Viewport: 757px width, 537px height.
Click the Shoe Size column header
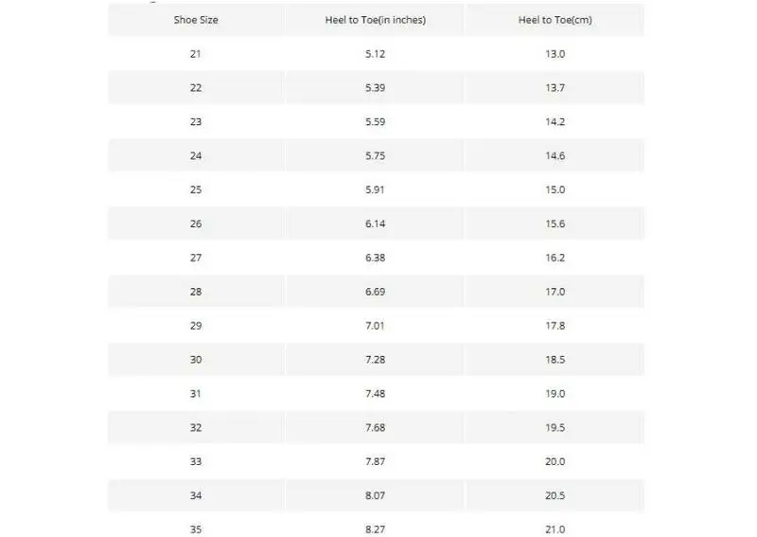(x=195, y=20)
